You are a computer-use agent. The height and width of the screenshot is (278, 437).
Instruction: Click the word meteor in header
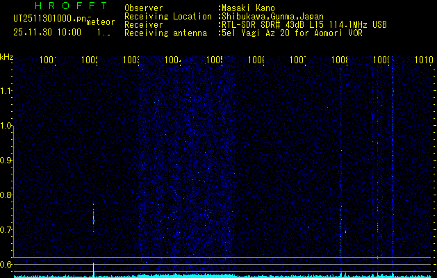(101, 22)
